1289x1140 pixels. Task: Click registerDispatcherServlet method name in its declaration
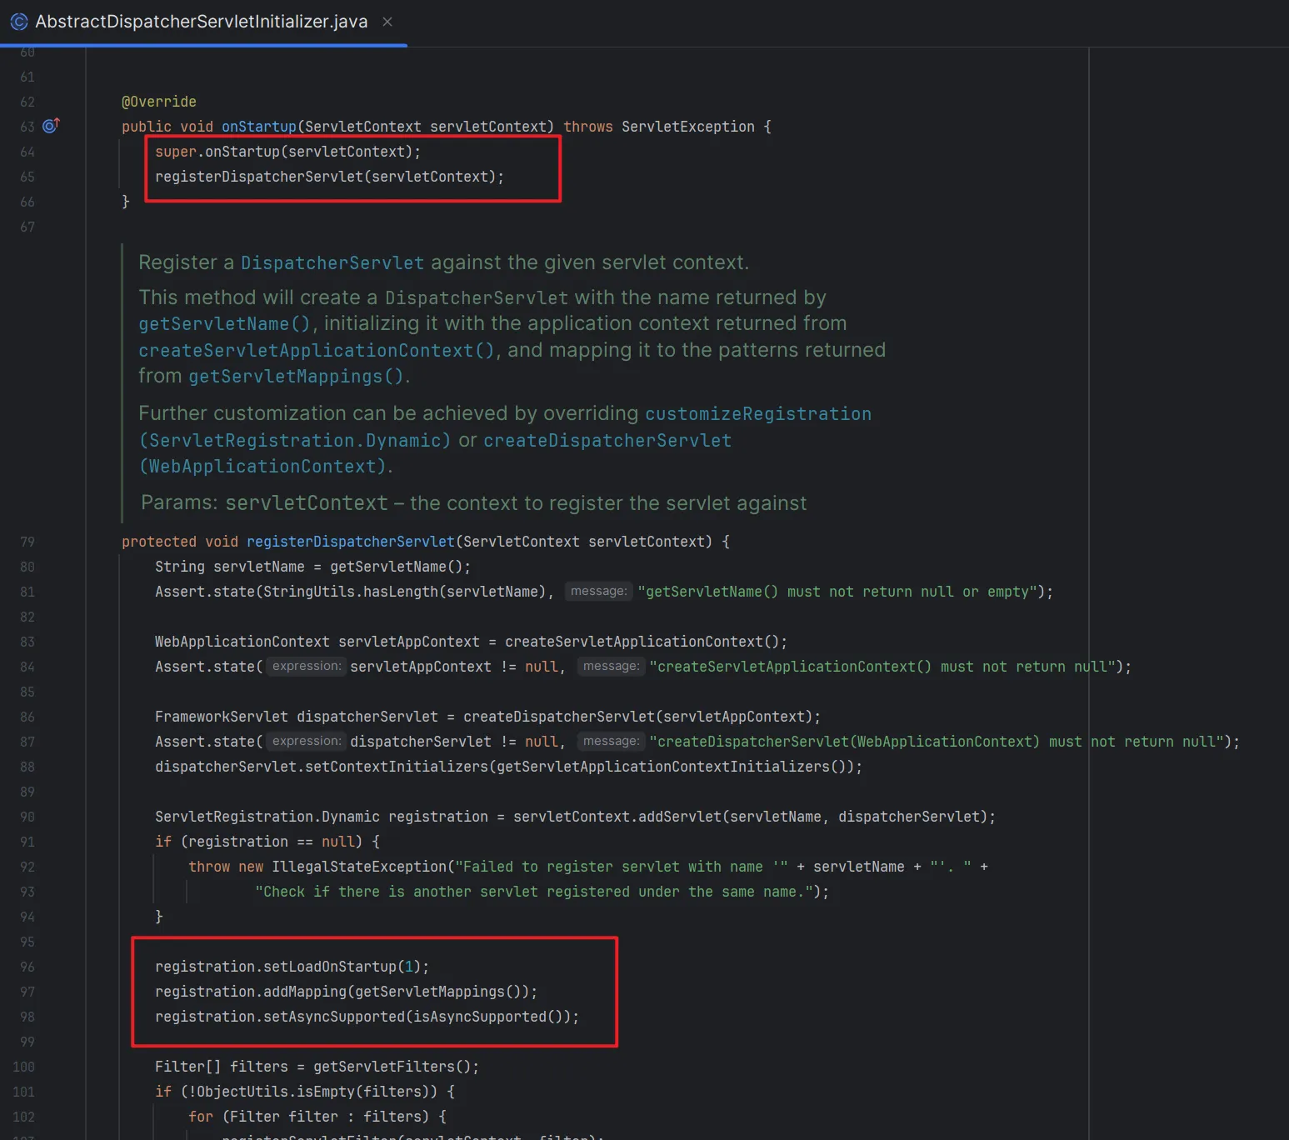pos(350,542)
